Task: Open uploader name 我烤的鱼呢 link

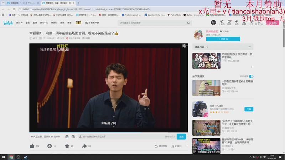Action: (x=212, y=31)
